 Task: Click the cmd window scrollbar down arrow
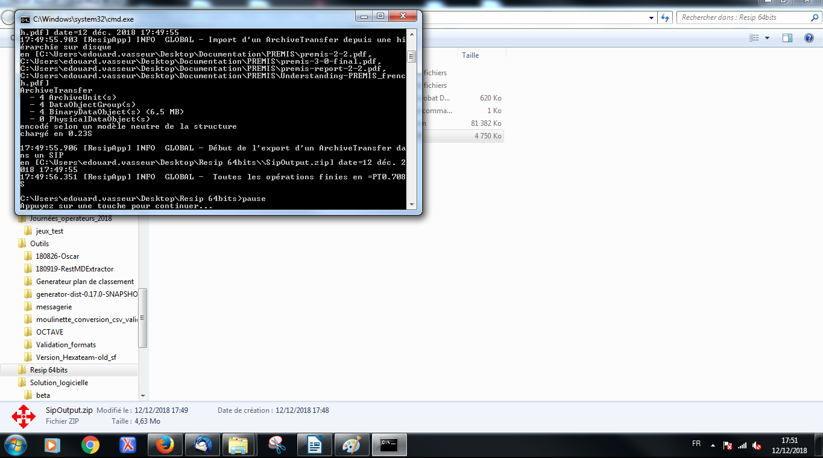(412, 204)
